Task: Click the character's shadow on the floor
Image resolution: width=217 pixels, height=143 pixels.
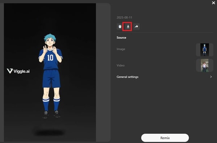Action: 50,133
